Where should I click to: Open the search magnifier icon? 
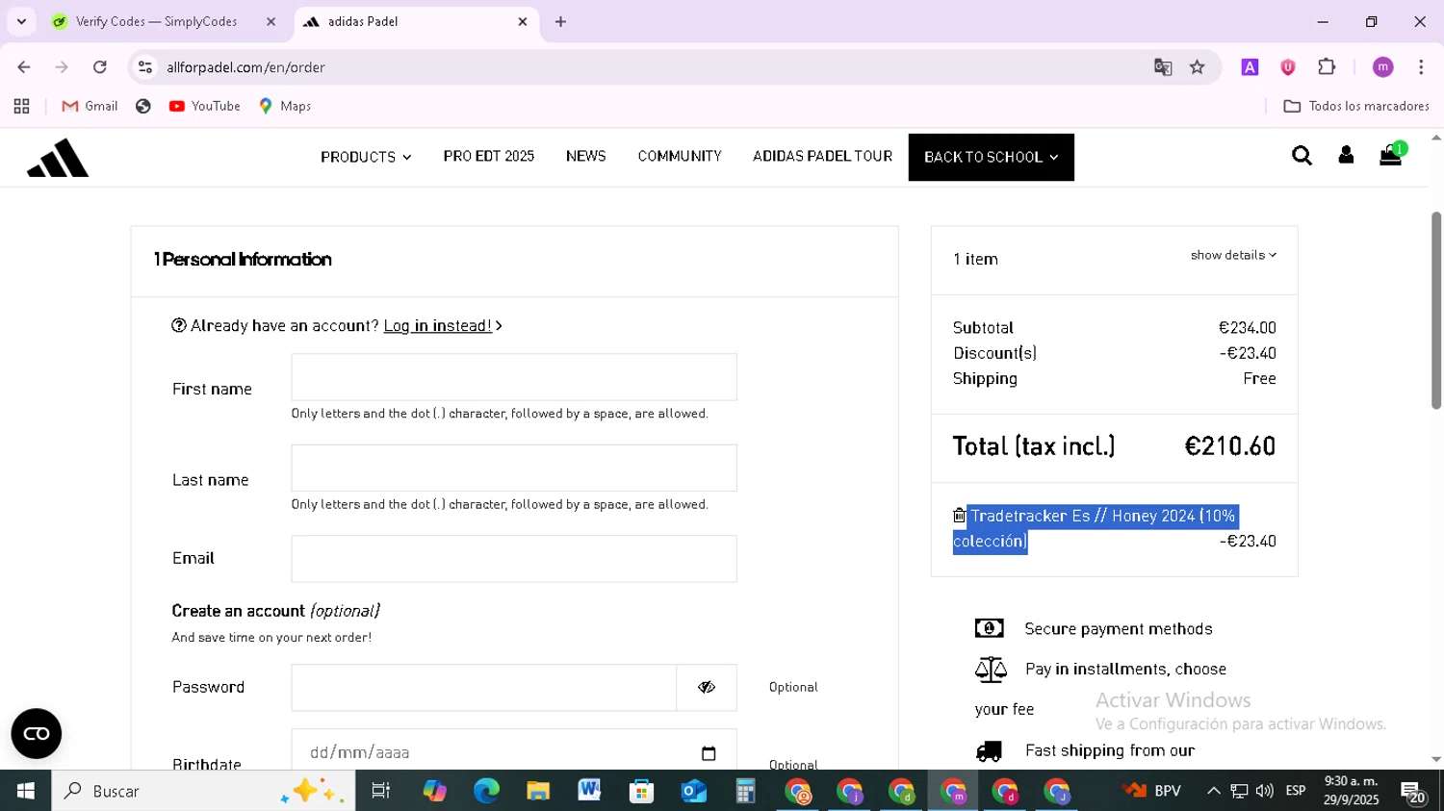[1302, 156]
